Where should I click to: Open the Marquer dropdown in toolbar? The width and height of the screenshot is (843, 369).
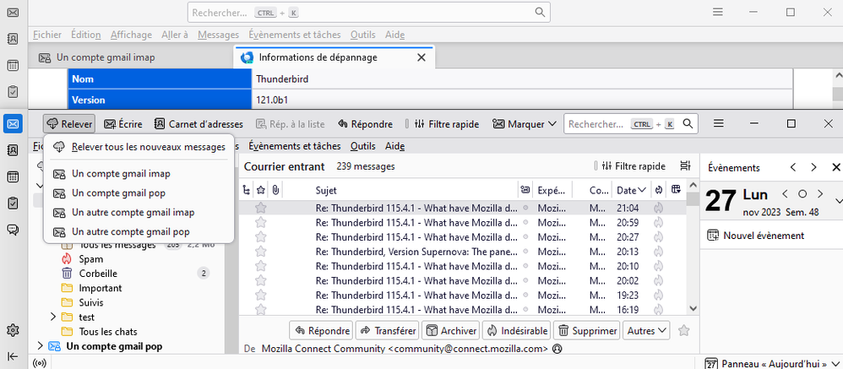pos(525,124)
